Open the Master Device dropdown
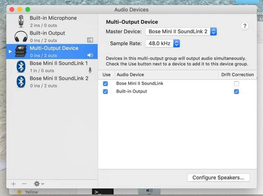 click(x=181, y=31)
